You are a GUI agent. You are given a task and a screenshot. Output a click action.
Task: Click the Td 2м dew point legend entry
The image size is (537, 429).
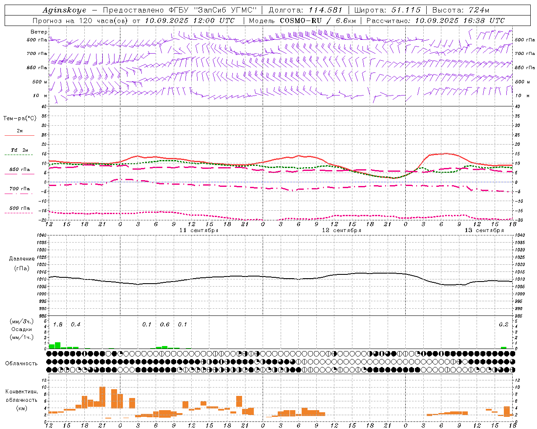(19, 150)
